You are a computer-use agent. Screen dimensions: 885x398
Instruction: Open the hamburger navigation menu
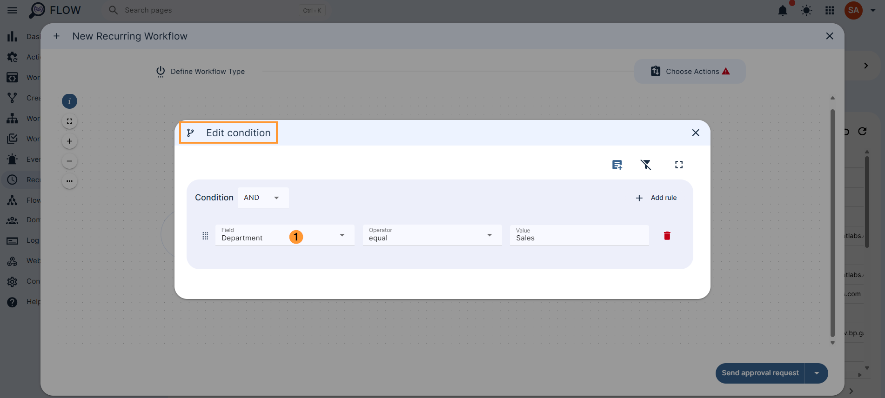[x=12, y=10]
